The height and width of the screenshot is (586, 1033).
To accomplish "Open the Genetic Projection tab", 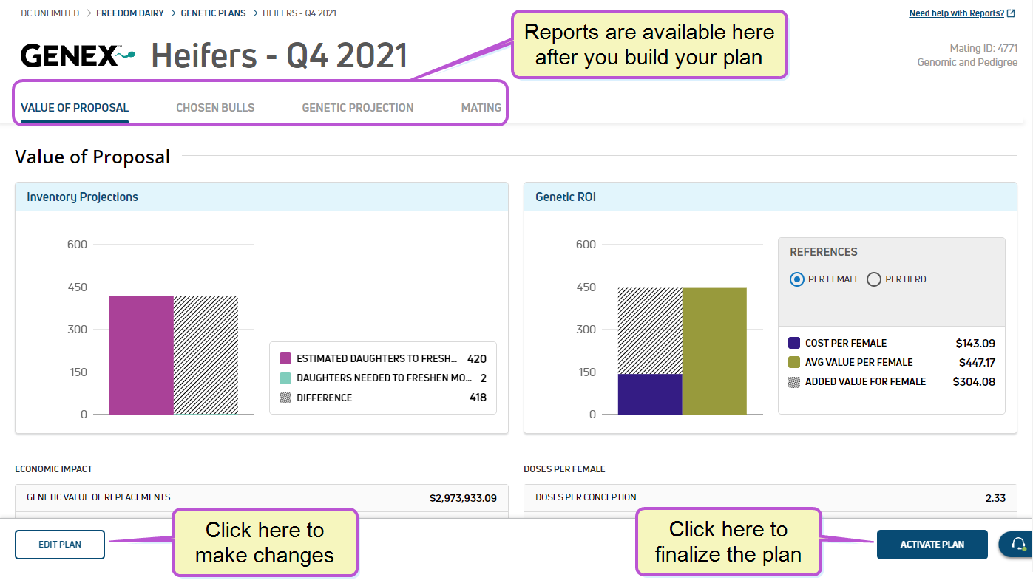I will click(357, 108).
